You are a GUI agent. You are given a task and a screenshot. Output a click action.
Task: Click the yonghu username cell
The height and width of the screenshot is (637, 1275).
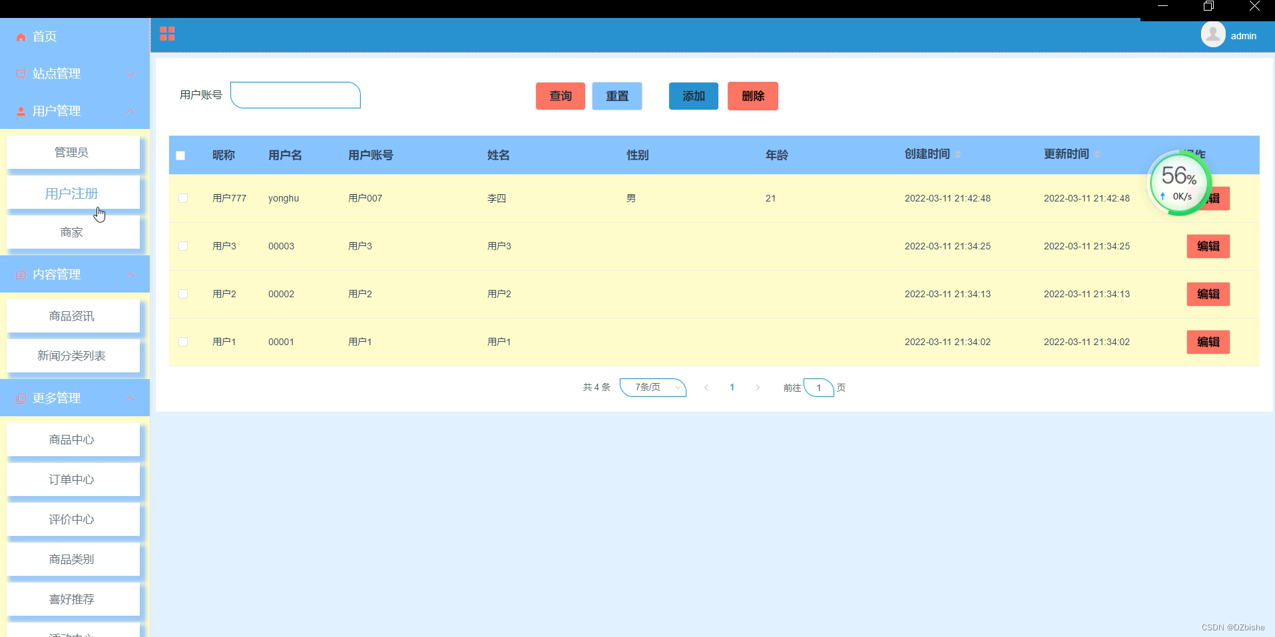(284, 198)
